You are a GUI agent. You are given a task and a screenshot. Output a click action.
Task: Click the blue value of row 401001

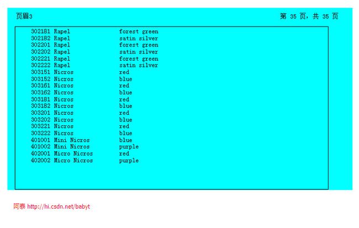click(x=126, y=140)
